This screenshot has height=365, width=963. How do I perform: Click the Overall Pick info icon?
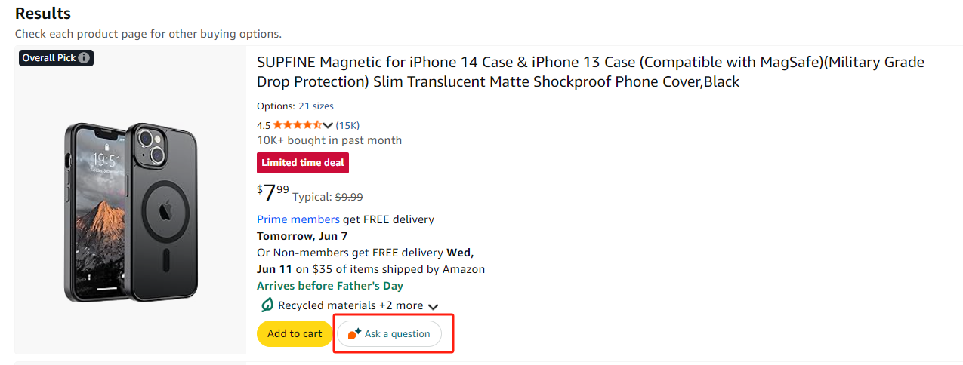84,58
